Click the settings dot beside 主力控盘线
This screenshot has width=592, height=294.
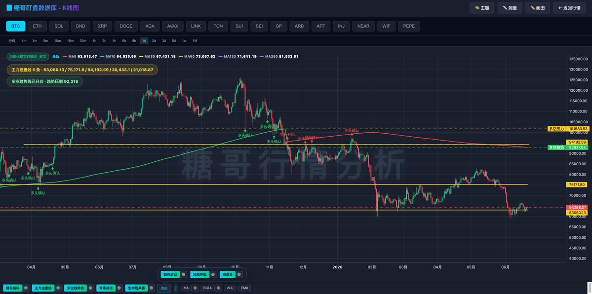coord(59,288)
